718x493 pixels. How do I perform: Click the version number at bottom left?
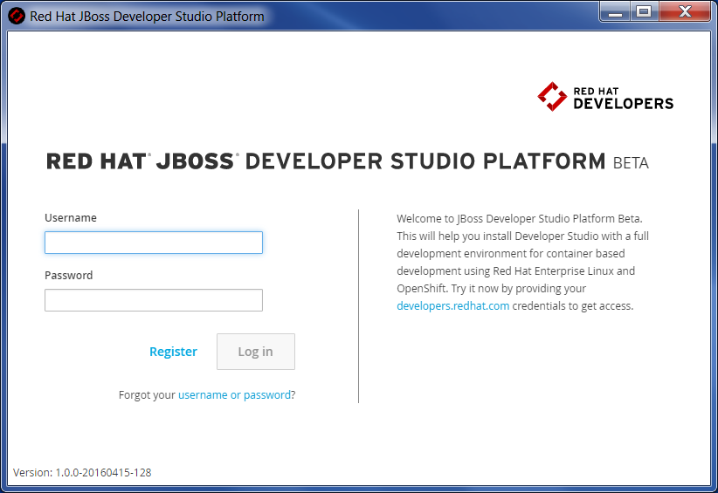(82, 472)
